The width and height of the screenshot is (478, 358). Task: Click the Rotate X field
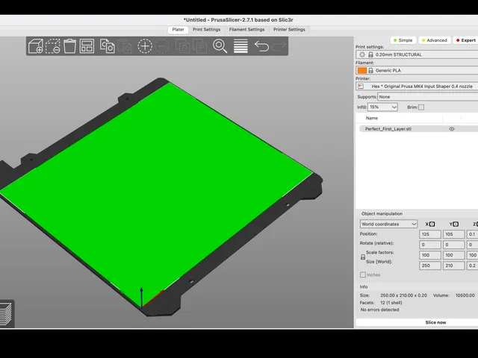coord(430,245)
